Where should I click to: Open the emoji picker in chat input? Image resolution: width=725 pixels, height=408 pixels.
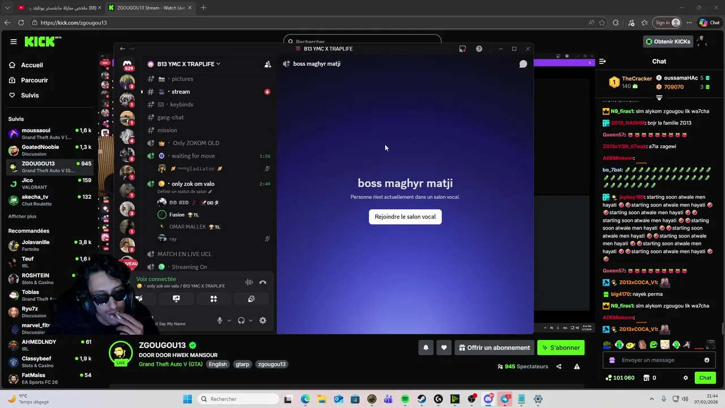(706, 360)
